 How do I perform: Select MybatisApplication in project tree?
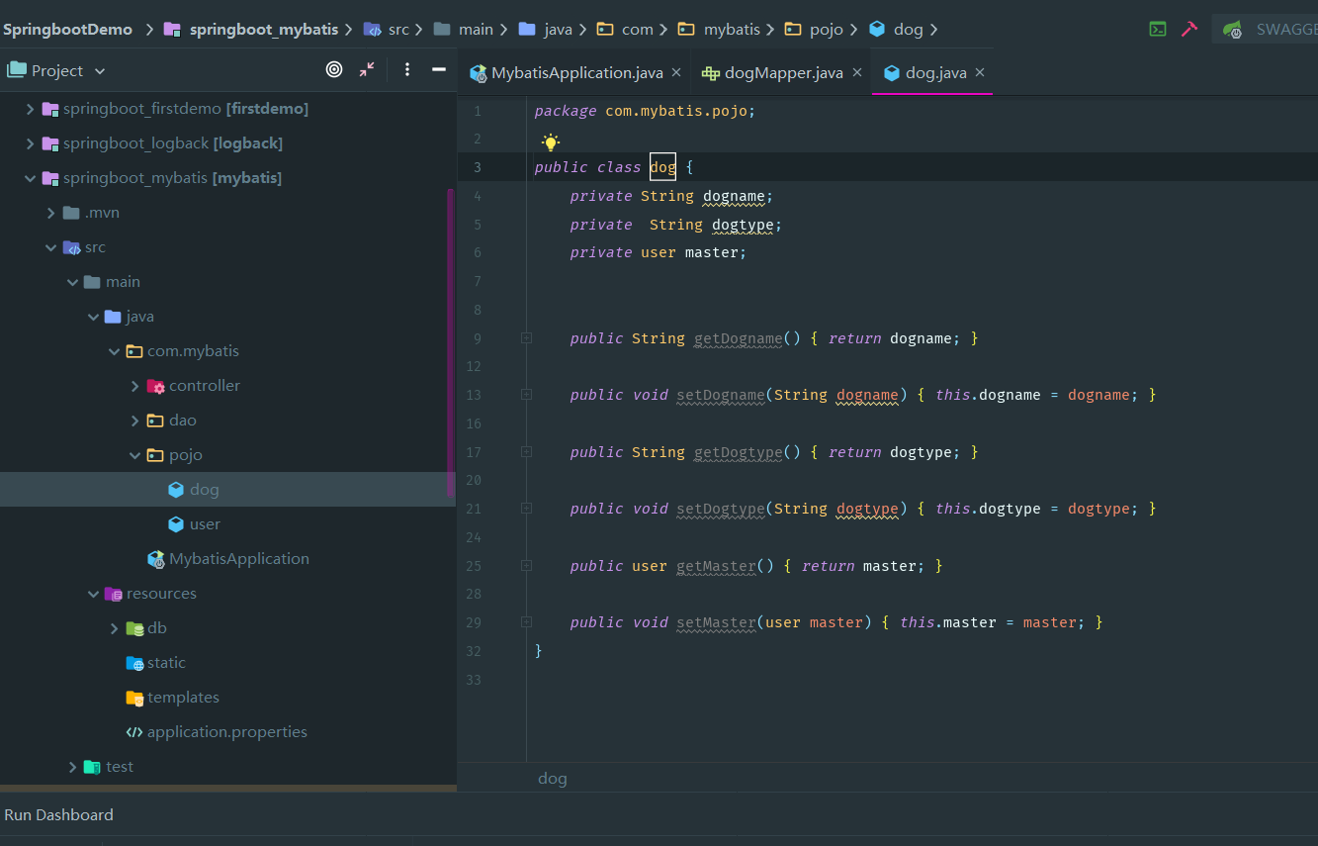pos(238,559)
